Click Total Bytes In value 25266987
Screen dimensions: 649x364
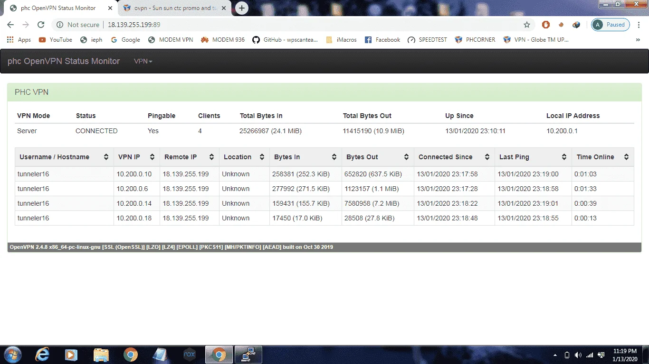point(270,131)
